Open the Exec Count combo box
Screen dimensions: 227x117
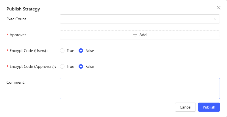tap(136, 19)
